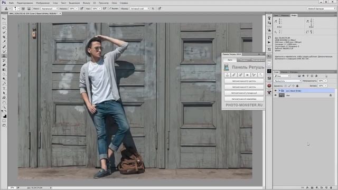338x190 pixels.
Task: Select the Blur tool
Action: tap(4, 74)
